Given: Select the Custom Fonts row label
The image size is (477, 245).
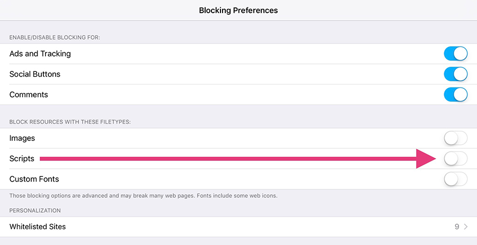Looking at the screenshot, I should 34,179.
